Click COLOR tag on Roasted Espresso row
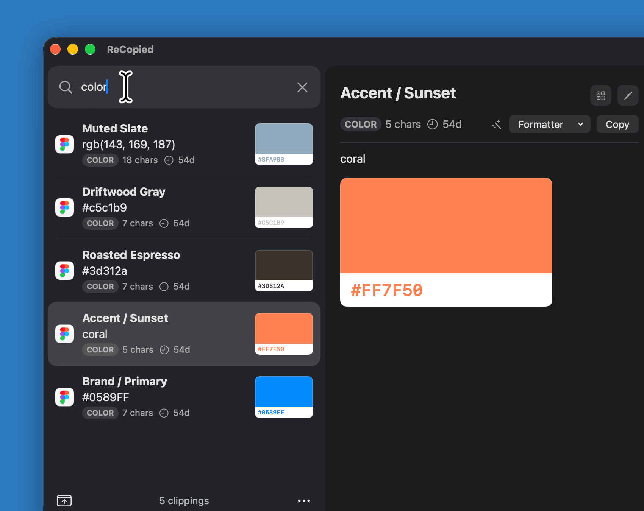Image resolution: width=644 pixels, height=511 pixels. (x=100, y=287)
